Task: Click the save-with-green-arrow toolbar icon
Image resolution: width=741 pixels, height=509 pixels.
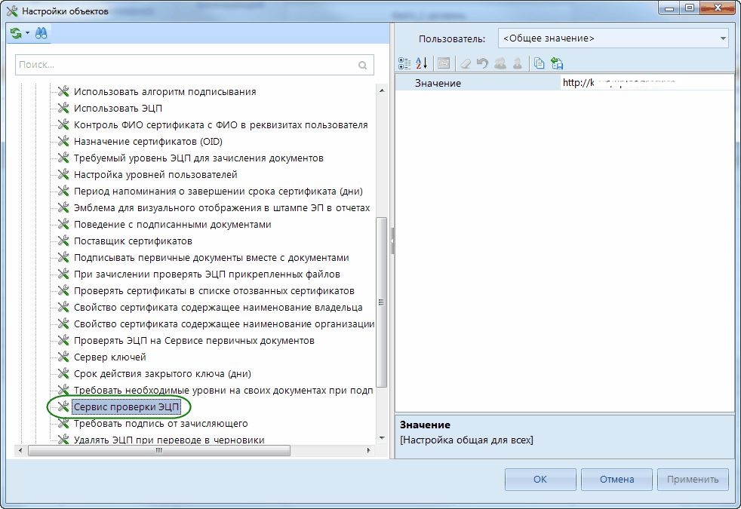Action: tap(557, 64)
